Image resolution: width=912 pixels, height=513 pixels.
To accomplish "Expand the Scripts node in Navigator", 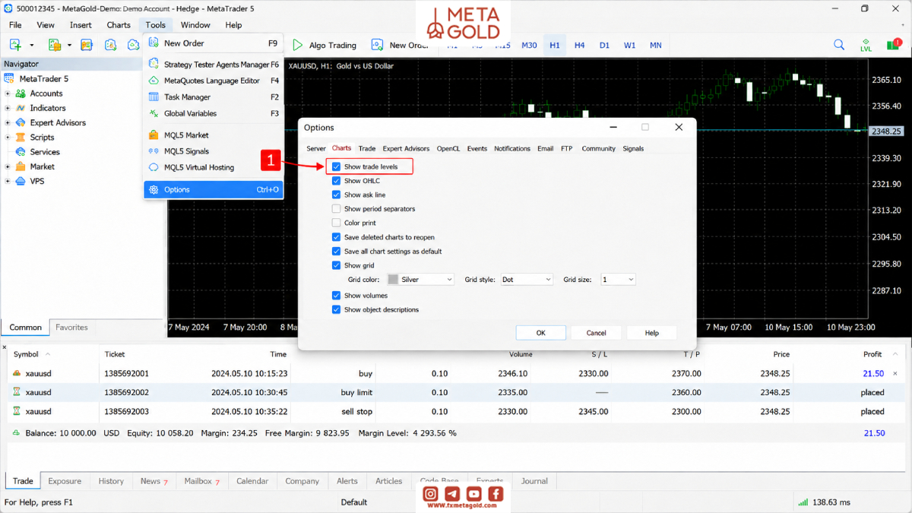I will 8,138.
